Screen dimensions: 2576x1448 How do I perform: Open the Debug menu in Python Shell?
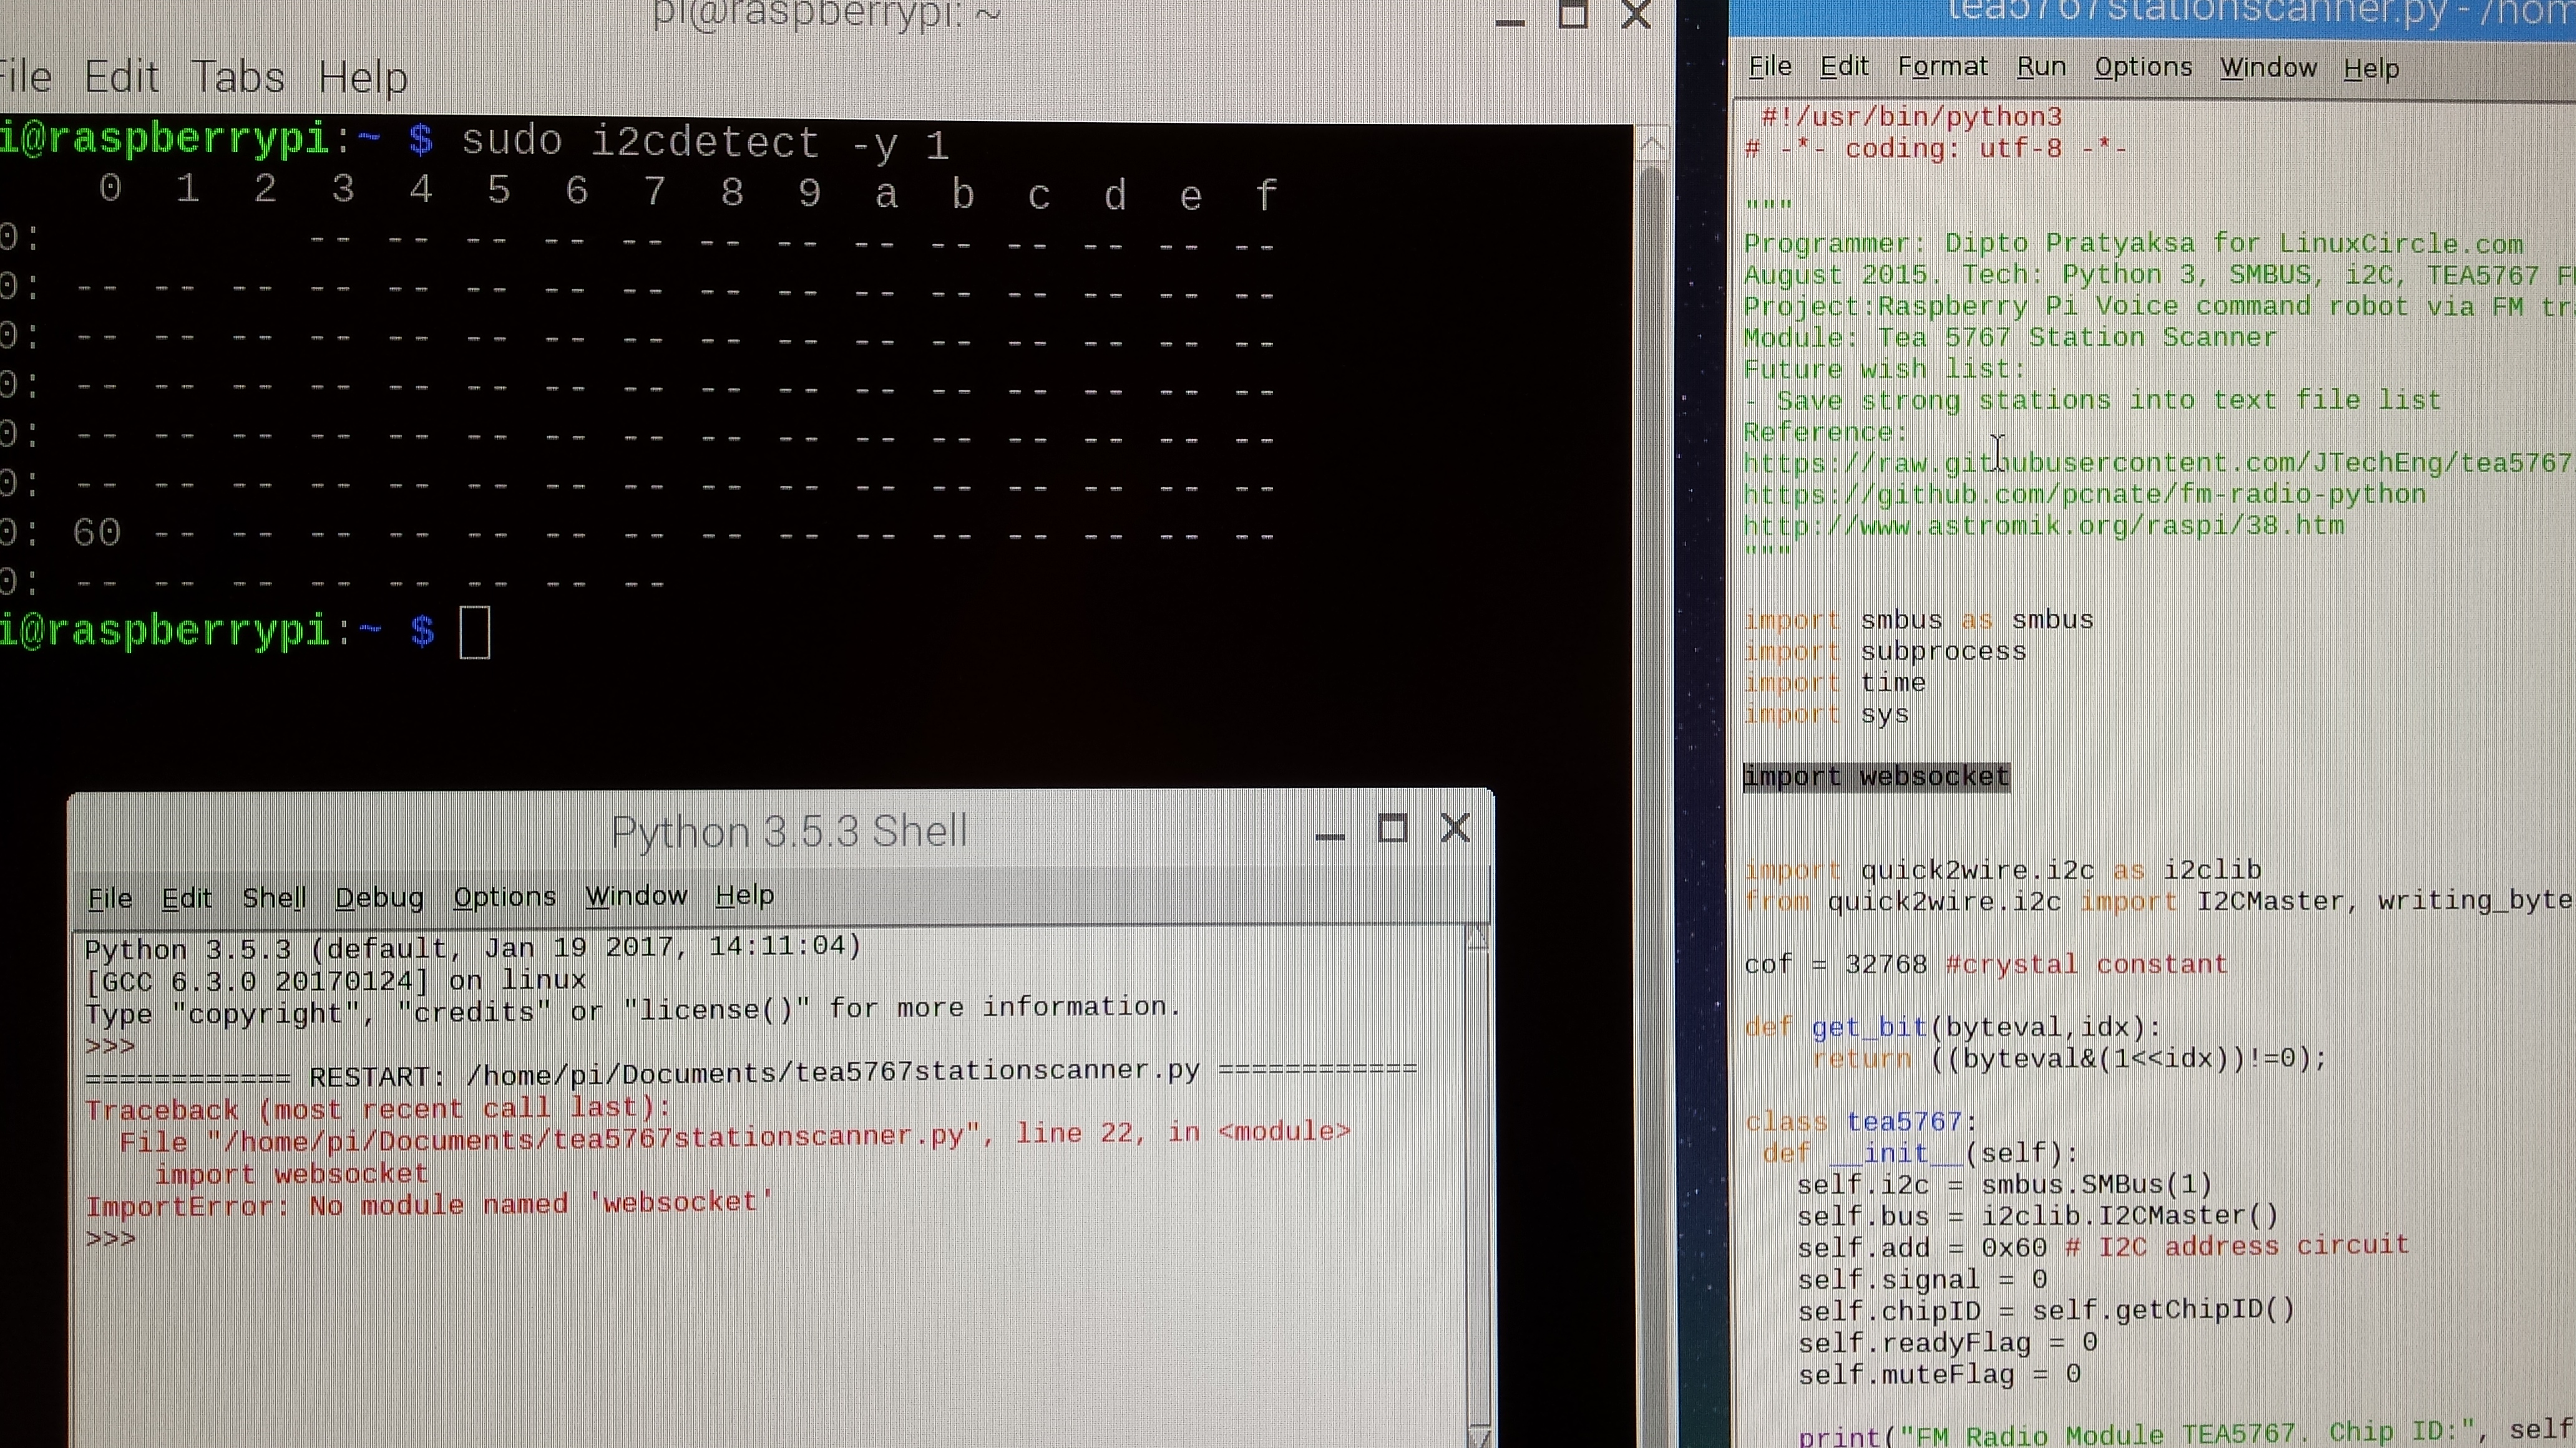pos(379,897)
